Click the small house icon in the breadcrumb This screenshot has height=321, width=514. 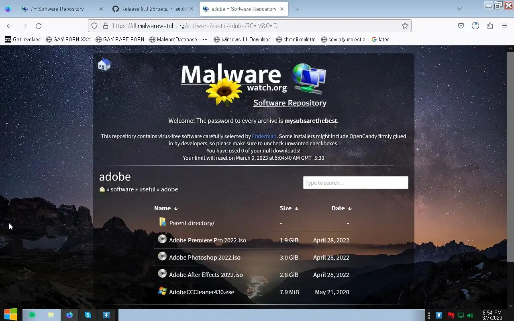[102, 189]
